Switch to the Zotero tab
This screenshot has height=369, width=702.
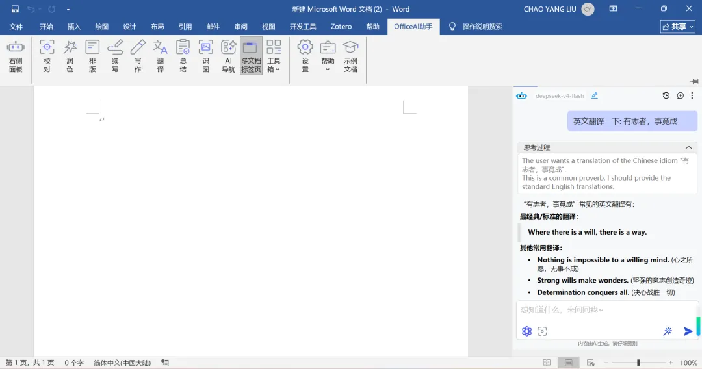[341, 27]
